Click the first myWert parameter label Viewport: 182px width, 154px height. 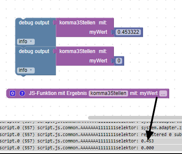pyautogui.click(x=98, y=32)
